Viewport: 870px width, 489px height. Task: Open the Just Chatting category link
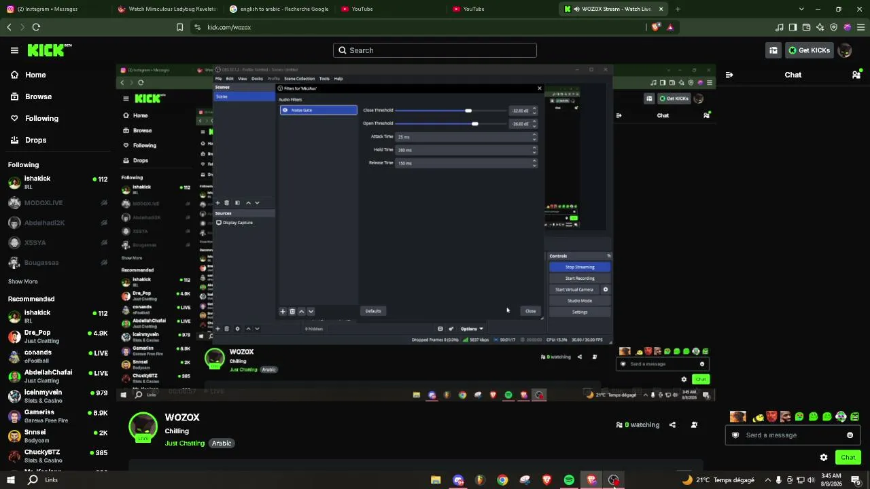click(x=185, y=443)
